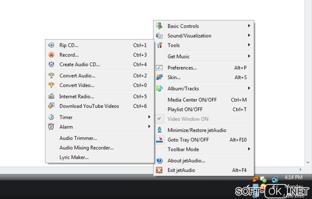Image resolution: width=312 pixels, height=199 pixels.
Task: Choose Exit jetAudio
Action: click(203, 170)
